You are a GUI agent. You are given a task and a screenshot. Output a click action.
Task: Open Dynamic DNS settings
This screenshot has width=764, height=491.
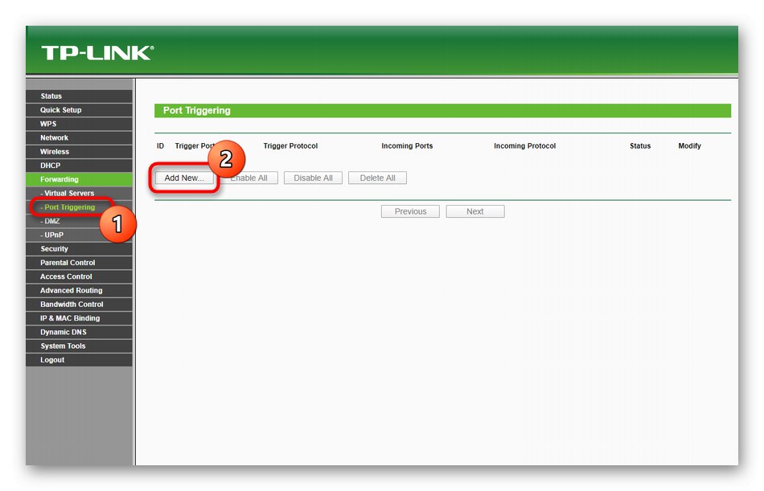(79, 332)
